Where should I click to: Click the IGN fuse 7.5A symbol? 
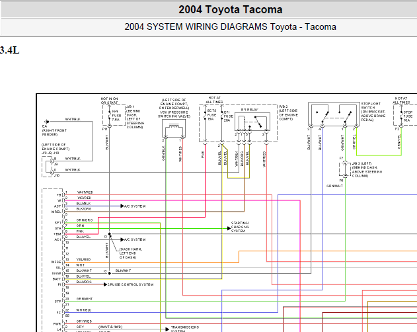[x=109, y=115]
